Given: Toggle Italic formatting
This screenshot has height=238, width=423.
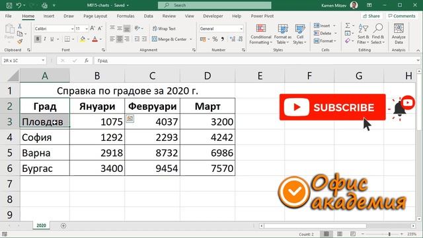Looking at the screenshot, I should pos(45,39).
